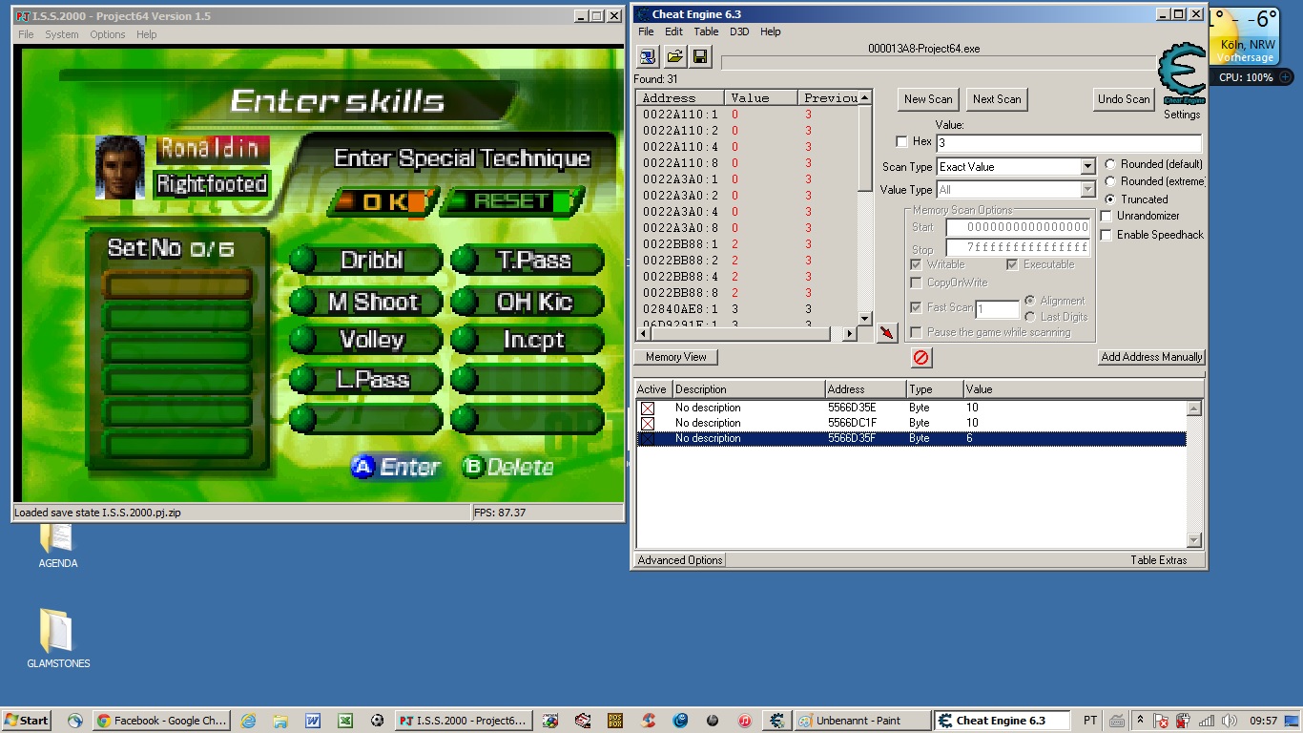Select result row 0022BB88:1
Viewport: 1303px width, 733px height.
[747, 244]
